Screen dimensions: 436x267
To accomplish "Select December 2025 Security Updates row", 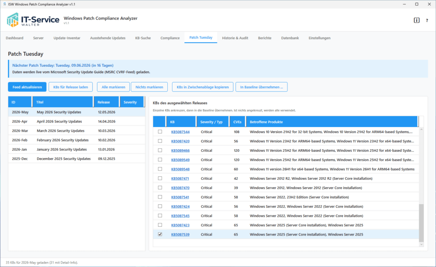I will click(x=77, y=159).
